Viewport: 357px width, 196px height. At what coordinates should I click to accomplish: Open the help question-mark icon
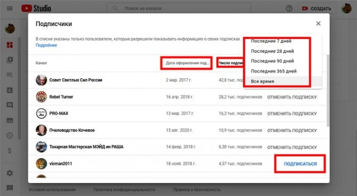(289, 9)
